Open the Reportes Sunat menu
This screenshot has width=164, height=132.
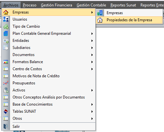123,5
